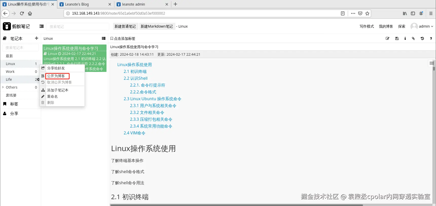This screenshot has width=436, height=206.
Task: Click 点击添加标签 to add tag
Action: (123, 38)
